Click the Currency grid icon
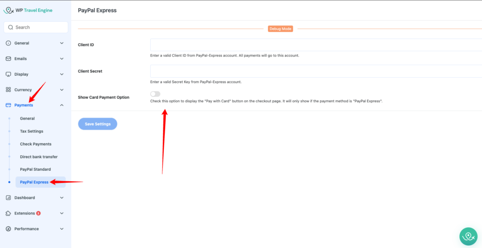 tap(8, 90)
